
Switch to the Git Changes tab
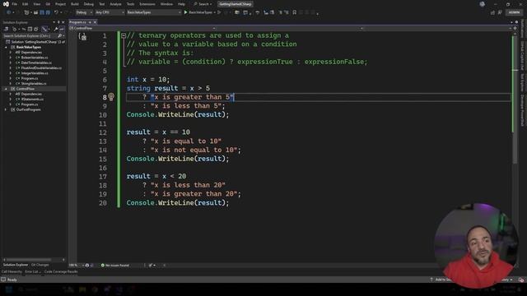point(40,265)
